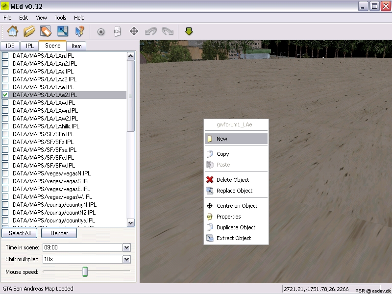392x294 pixels.
Task: Tick the vegasN.IPL checkbox
Action: click(x=5, y=173)
